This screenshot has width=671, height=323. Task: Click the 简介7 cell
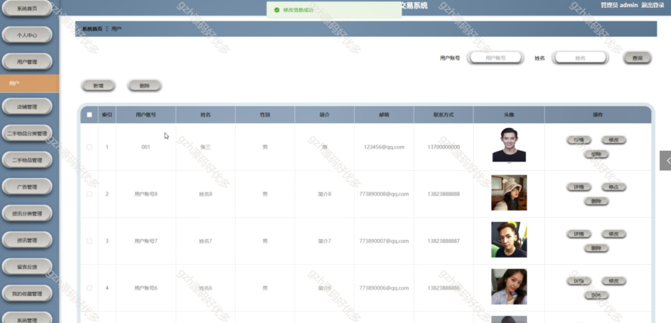point(324,241)
